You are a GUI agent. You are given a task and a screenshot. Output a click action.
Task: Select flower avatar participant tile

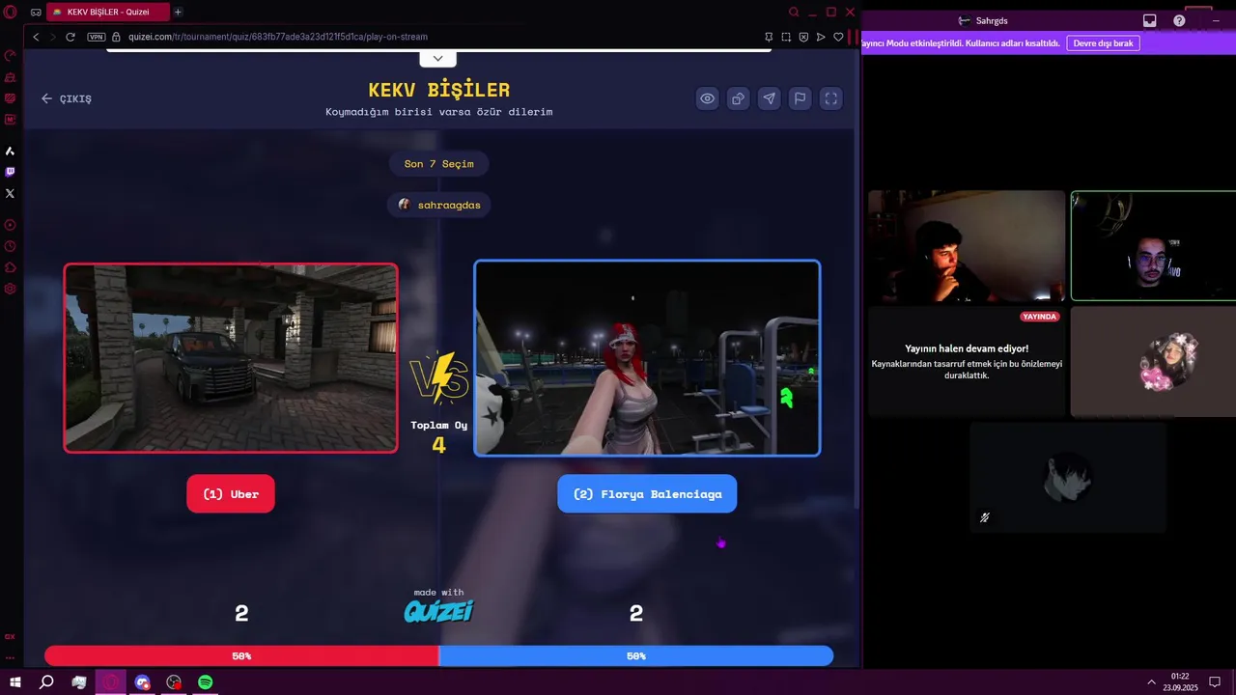coord(1153,362)
